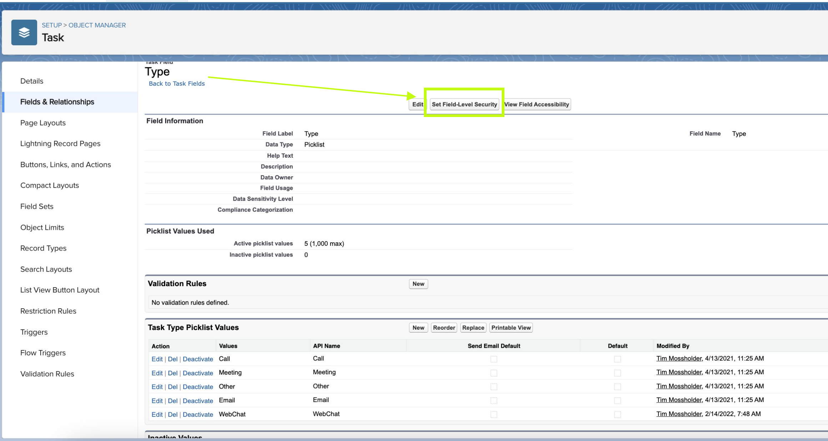Open the Record Types section
828x441 pixels.
[x=43, y=248]
